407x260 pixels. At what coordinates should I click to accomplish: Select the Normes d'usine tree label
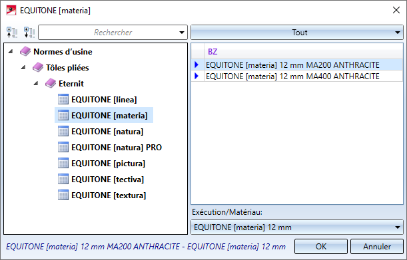(x=63, y=52)
